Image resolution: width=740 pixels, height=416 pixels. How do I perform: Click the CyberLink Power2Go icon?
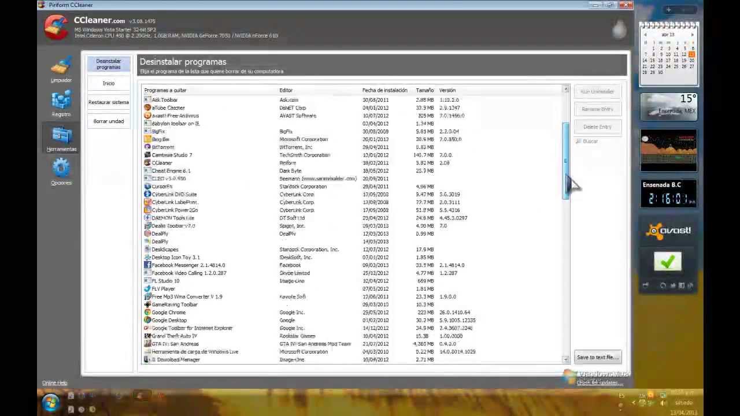coord(147,210)
